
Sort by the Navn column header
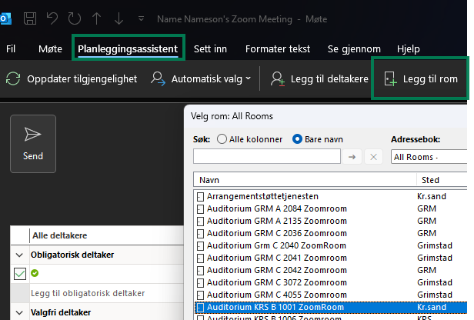pos(305,180)
